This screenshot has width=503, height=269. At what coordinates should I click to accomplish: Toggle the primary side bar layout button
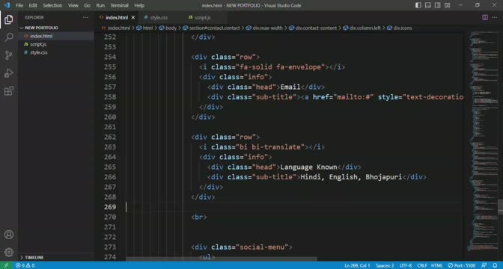pyautogui.click(x=418, y=5)
